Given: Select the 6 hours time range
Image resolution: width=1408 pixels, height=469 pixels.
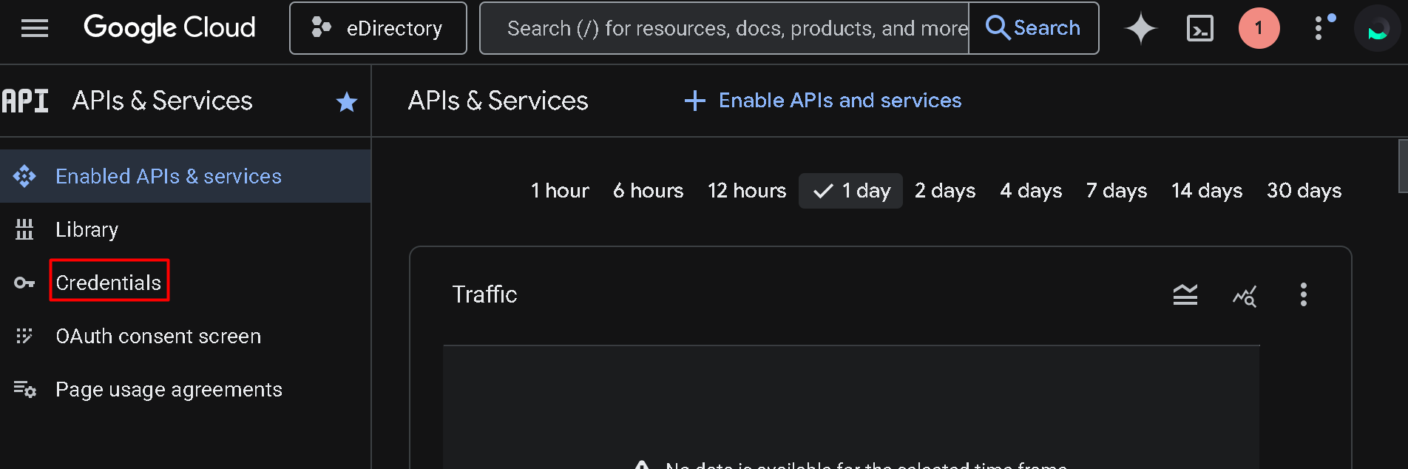Looking at the screenshot, I should (x=649, y=191).
